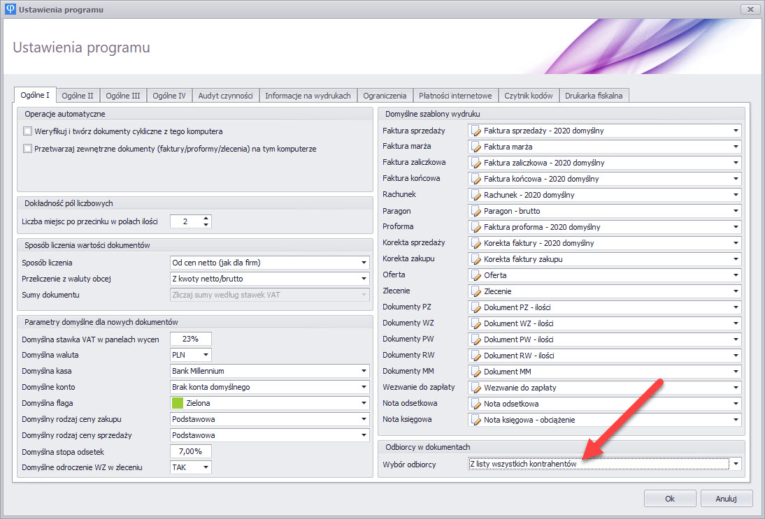Image resolution: width=765 pixels, height=519 pixels.
Task: Increase decimal places with the up arrow
Action: 206,218
